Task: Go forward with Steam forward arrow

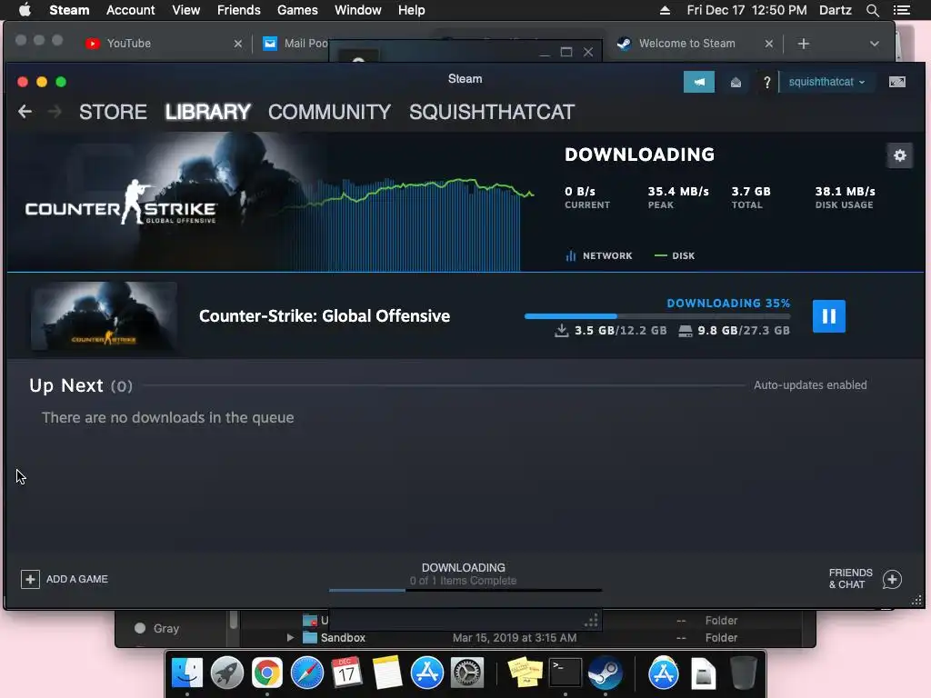Action: tap(54, 111)
